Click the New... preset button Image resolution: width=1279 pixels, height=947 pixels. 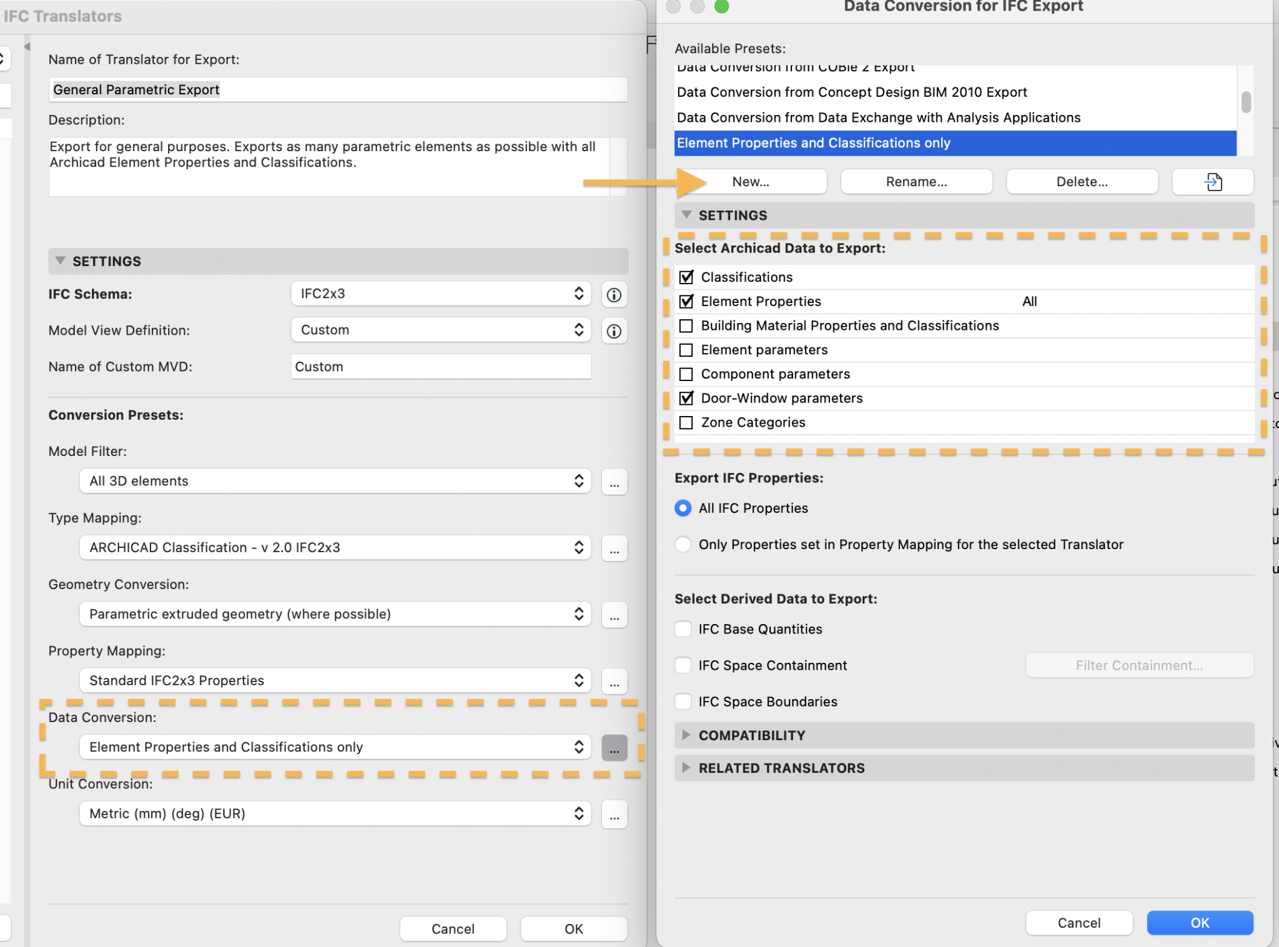point(751,182)
